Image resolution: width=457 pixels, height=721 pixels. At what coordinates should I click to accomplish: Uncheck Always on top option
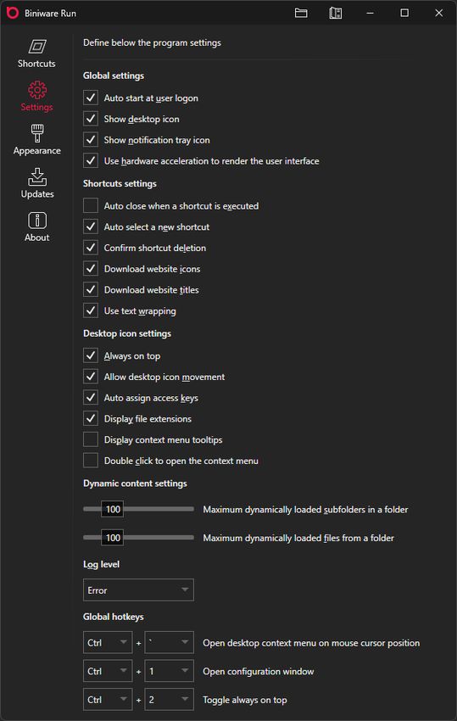tap(91, 355)
